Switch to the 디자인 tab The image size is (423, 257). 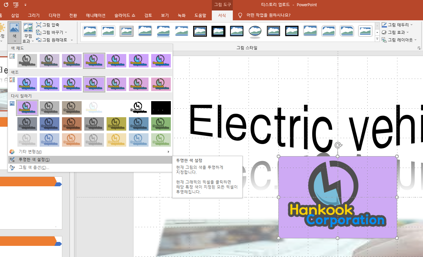tap(54, 15)
